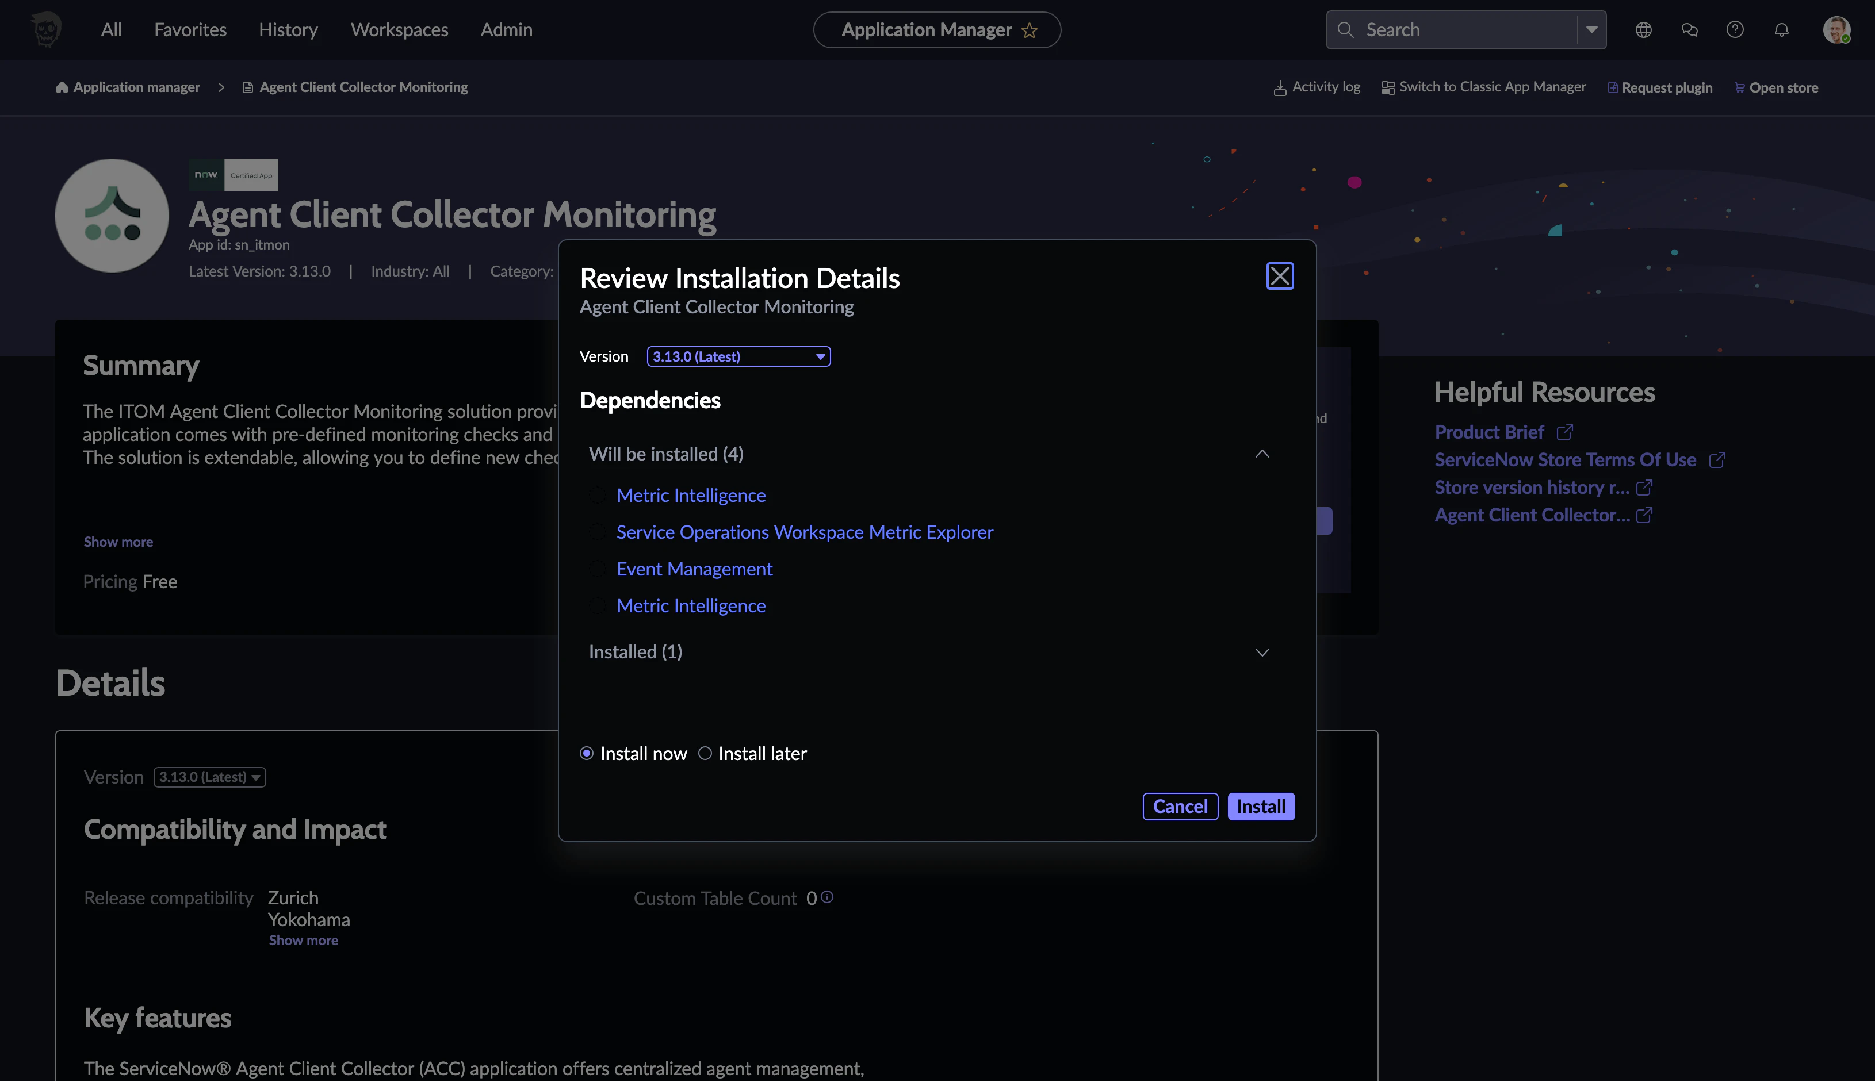
Task: Click the now Certified App badge
Action: (x=234, y=175)
